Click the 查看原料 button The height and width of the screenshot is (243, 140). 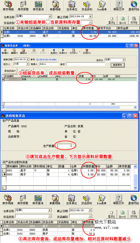click(117, 65)
